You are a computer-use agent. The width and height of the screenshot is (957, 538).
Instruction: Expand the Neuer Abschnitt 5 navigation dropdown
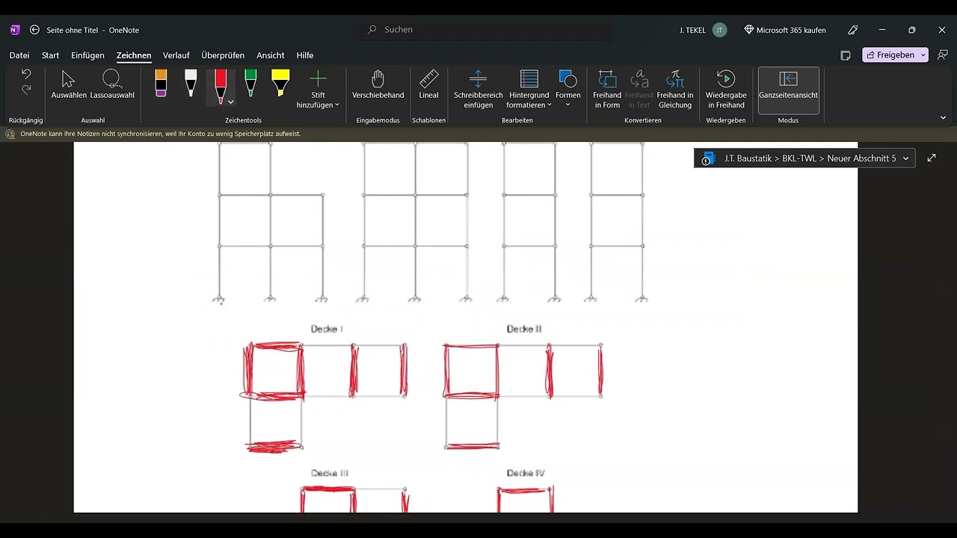pos(905,158)
